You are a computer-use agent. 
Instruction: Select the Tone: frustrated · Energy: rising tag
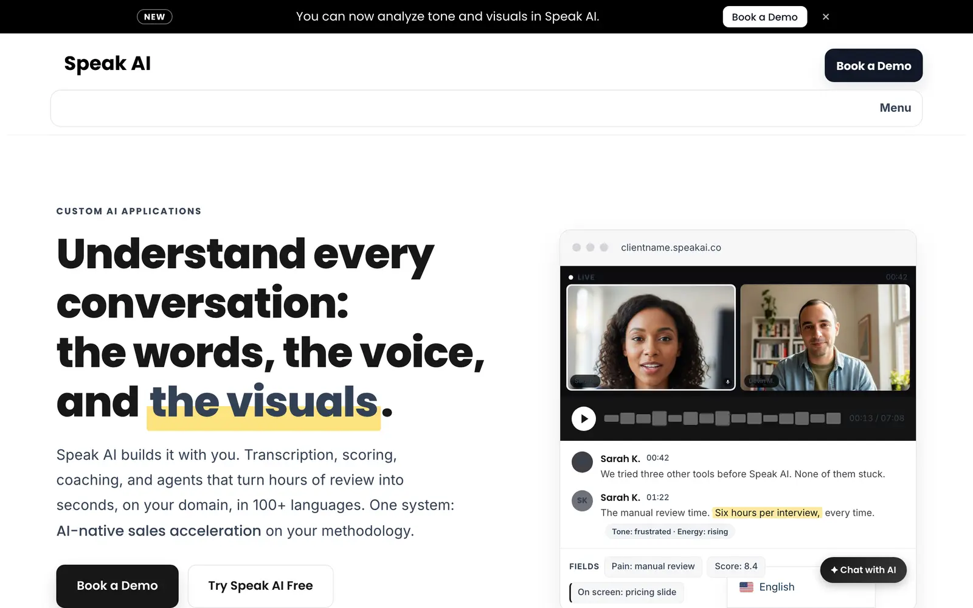(x=670, y=531)
